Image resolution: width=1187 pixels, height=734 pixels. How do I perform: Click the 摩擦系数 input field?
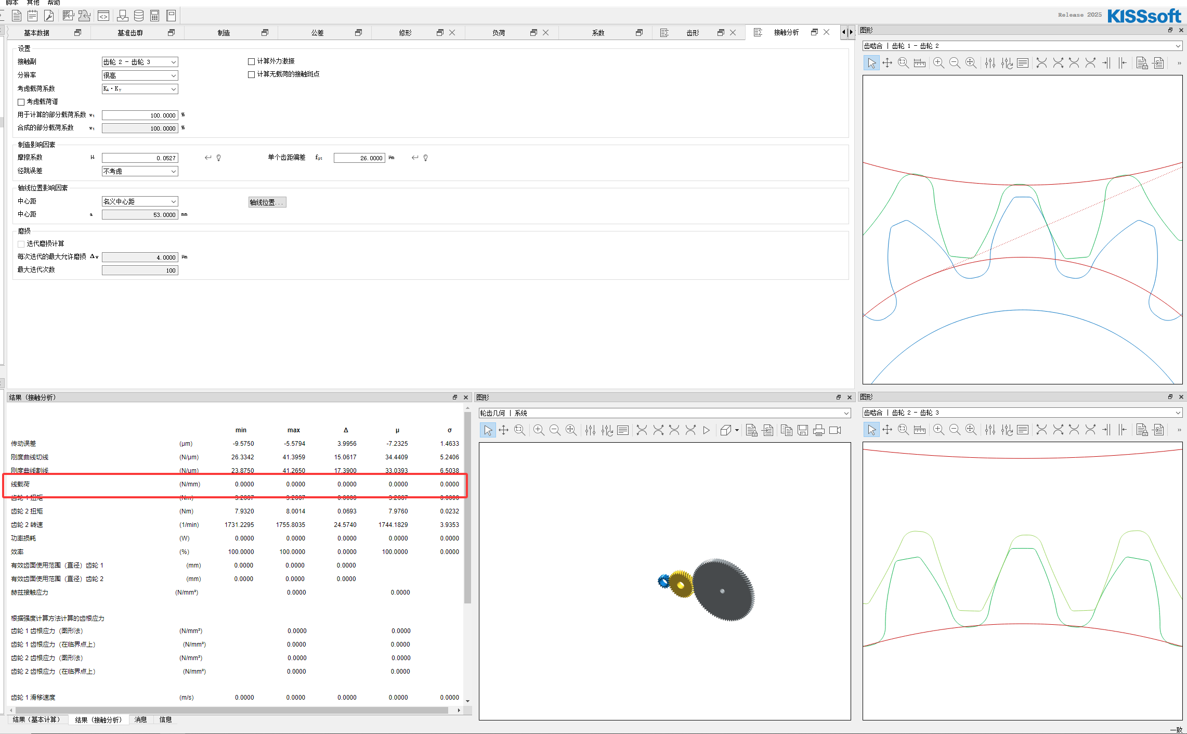click(x=140, y=158)
